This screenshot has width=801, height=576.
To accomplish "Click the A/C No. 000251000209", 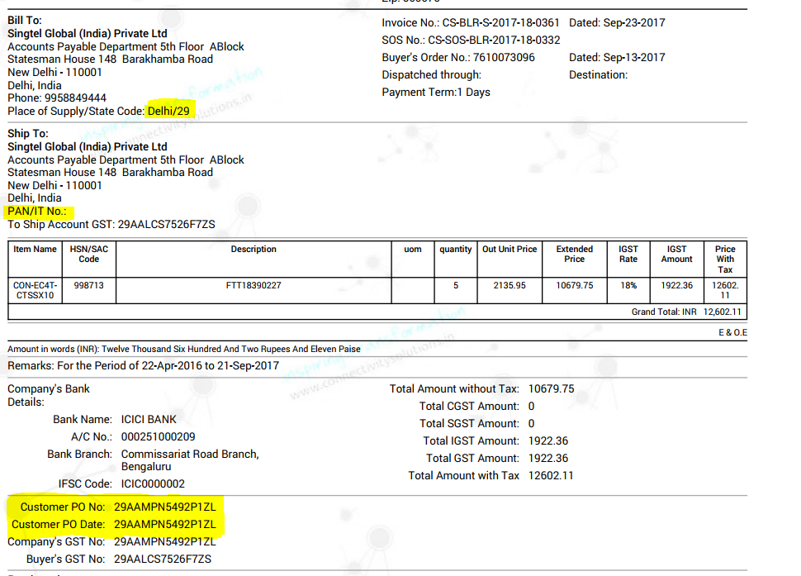I will 159,436.
